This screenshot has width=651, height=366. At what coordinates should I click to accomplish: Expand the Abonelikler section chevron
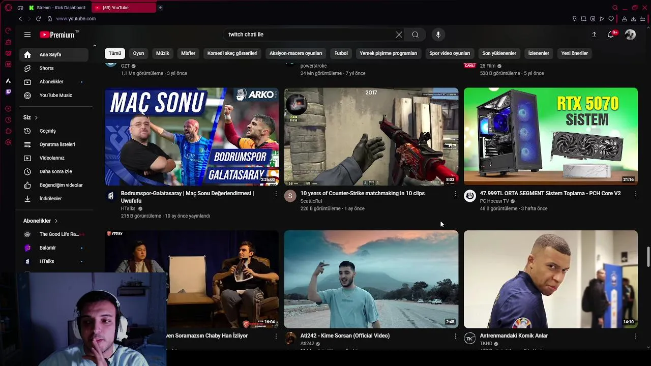pyautogui.click(x=56, y=221)
